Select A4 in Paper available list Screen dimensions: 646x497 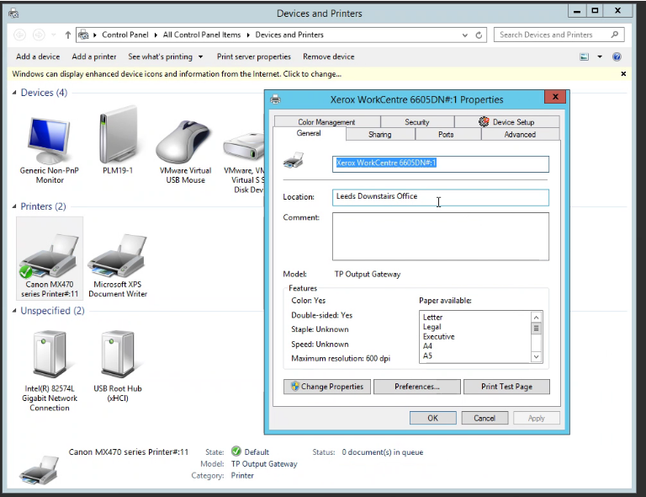(427, 346)
